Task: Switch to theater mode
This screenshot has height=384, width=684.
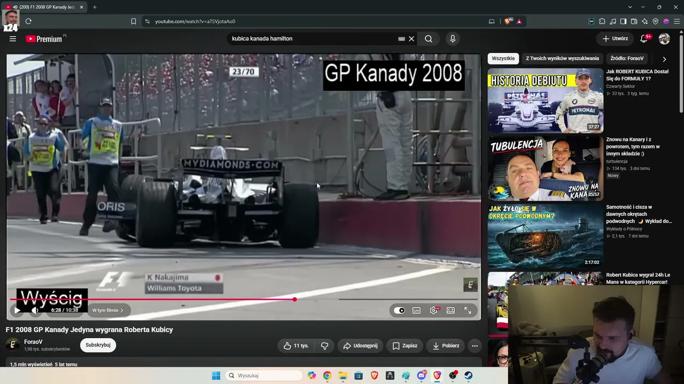Action: 450,310
